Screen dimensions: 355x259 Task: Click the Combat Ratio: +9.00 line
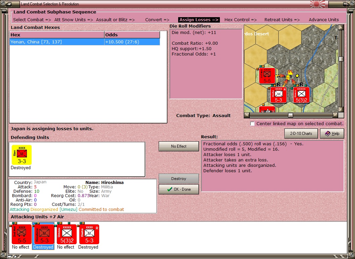pos(195,43)
